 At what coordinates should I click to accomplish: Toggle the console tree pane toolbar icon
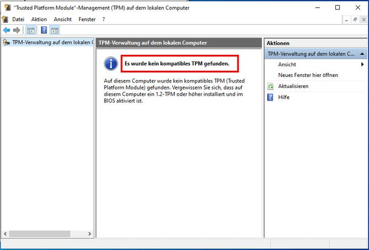click(x=30, y=30)
